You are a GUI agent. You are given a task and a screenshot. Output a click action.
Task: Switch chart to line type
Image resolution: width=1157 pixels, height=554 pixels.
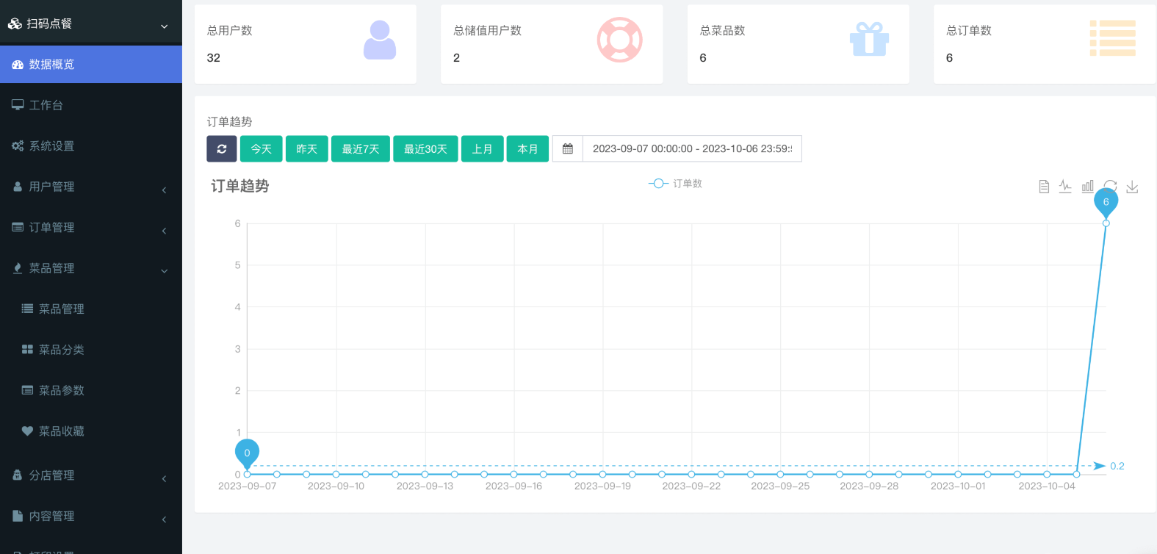click(1065, 187)
